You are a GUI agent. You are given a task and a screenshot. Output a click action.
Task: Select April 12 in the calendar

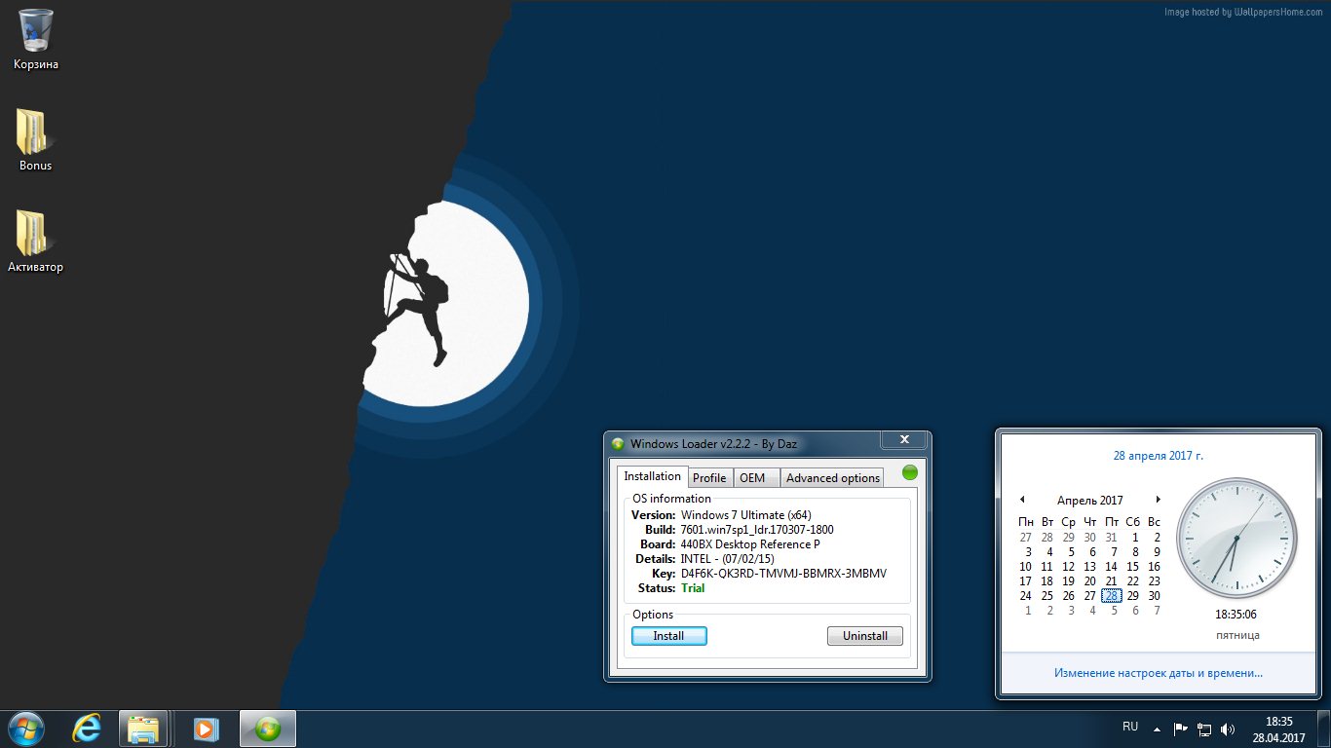point(1068,567)
